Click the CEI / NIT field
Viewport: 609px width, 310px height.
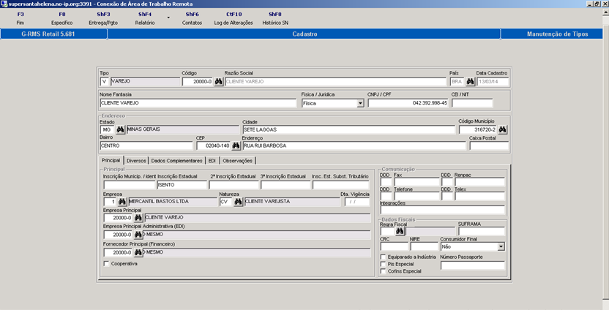tap(472, 103)
